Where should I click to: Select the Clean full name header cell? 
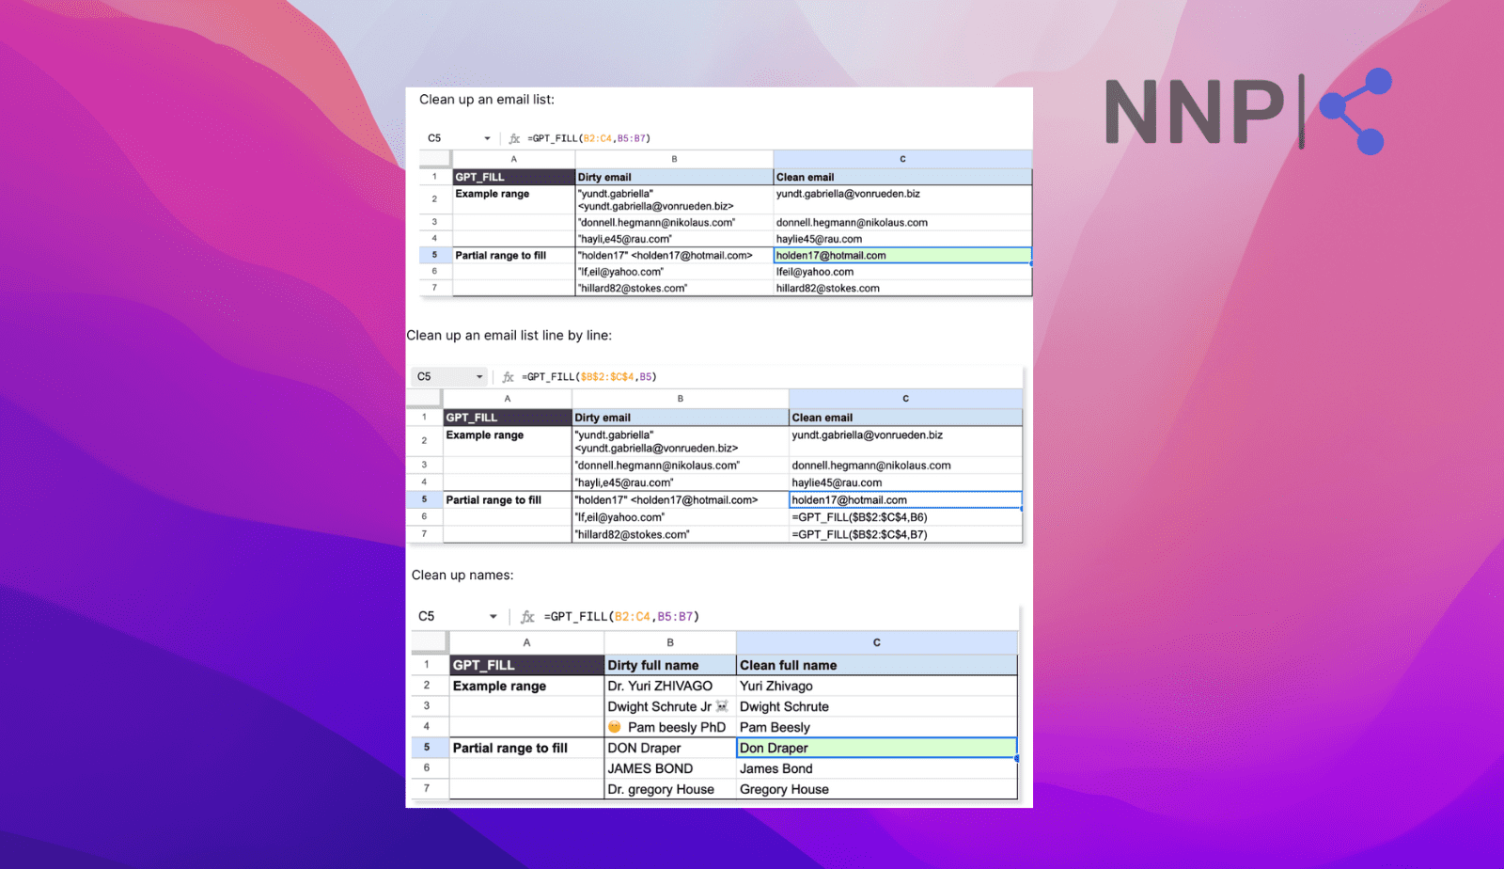(x=876, y=665)
